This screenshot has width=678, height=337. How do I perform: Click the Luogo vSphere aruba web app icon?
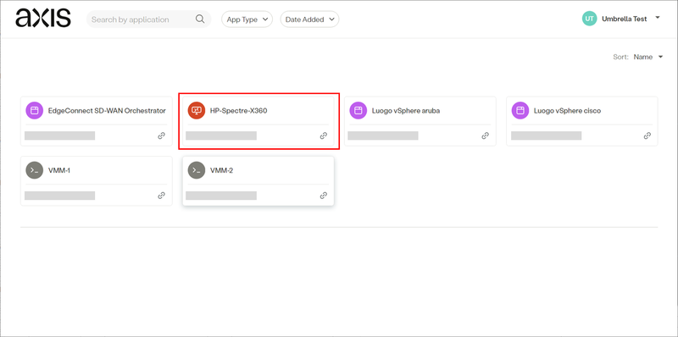click(x=358, y=111)
